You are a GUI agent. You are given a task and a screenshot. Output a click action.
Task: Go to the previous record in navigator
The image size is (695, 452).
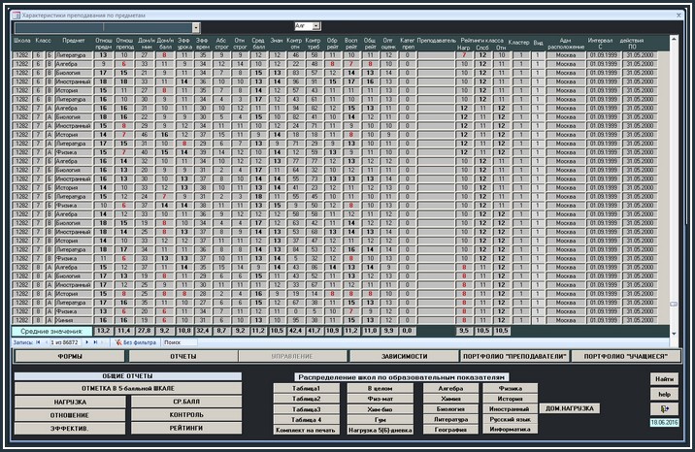[x=45, y=342]
